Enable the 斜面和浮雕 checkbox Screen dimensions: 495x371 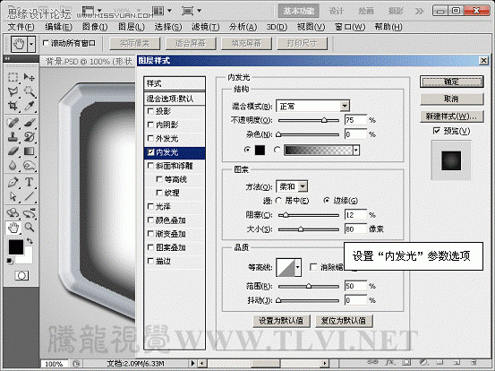tap(150, 166)
